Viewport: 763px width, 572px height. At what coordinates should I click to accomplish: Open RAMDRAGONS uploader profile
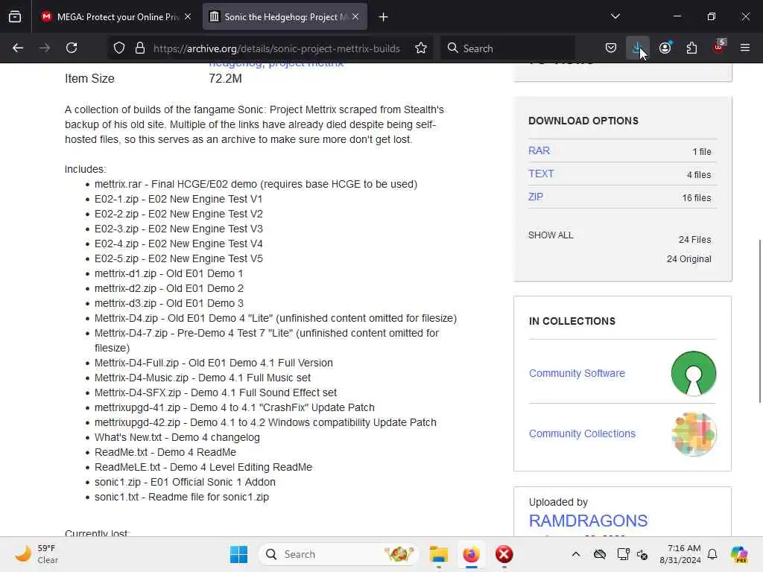point(589,521)
